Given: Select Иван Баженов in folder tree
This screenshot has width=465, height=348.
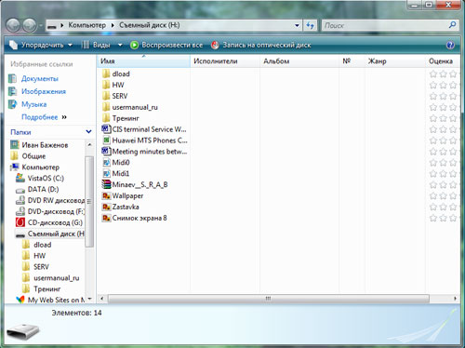Looking at the screenshot, I should (45, 145).
